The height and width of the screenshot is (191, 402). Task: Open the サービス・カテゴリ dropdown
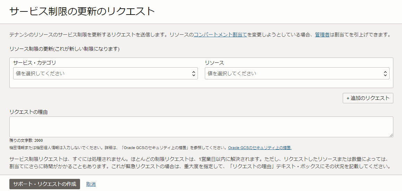104,73
